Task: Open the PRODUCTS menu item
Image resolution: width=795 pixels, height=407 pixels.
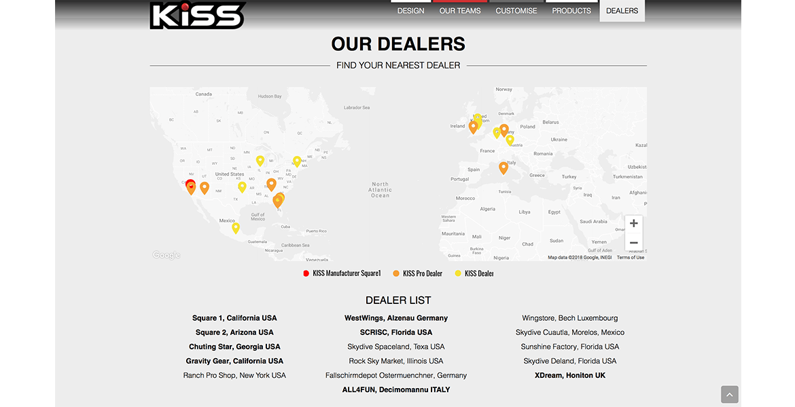Action: point(571,11)
